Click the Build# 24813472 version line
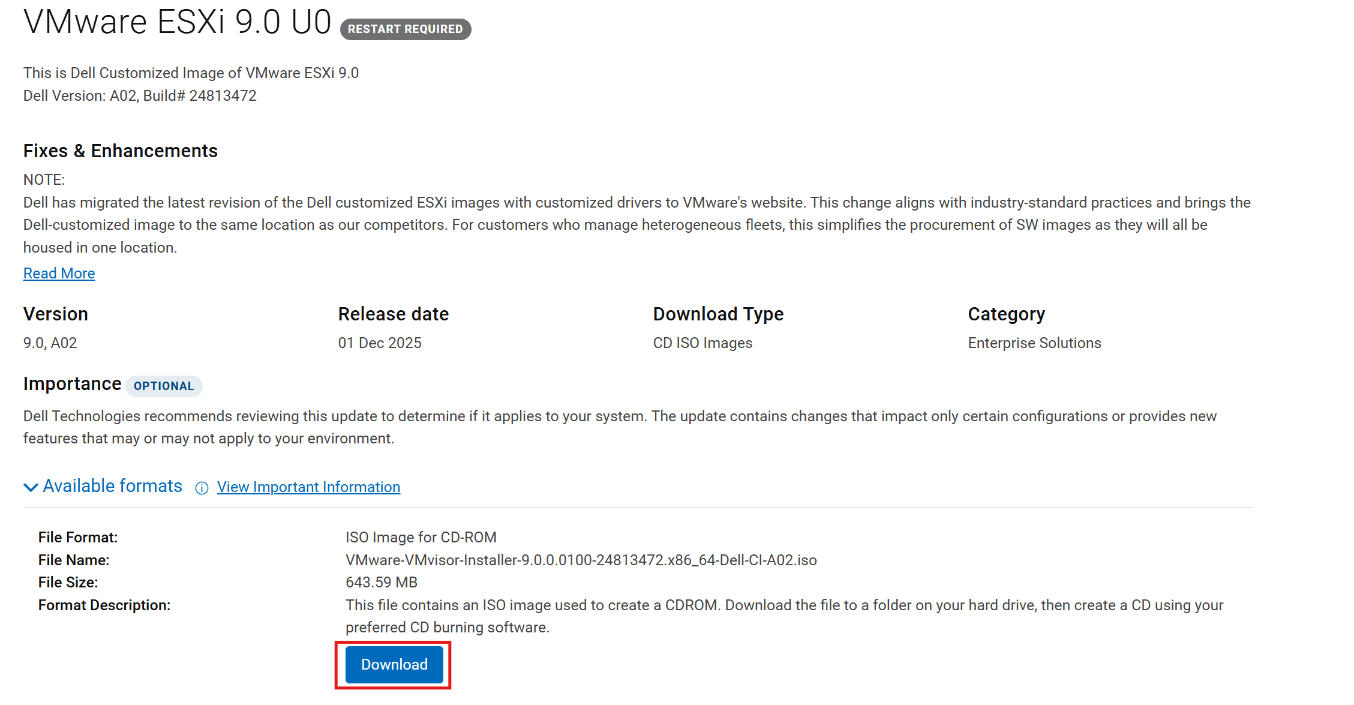The height and width of the screenshot is (705, 1354). [139, 95]
